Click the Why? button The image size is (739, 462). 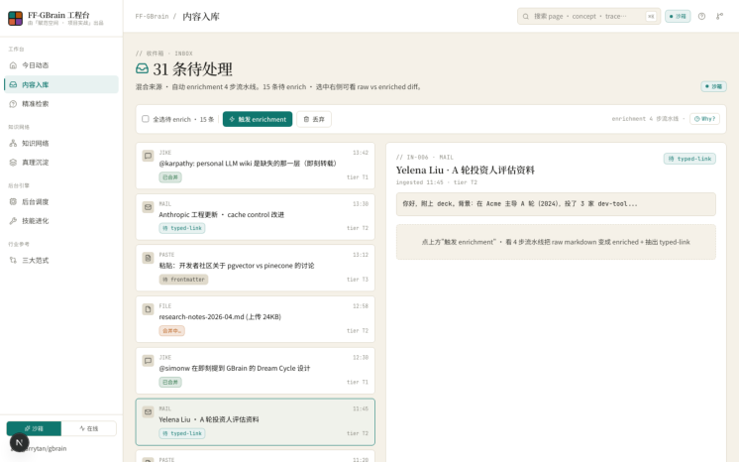coord(704,119)
